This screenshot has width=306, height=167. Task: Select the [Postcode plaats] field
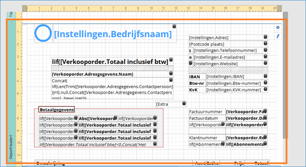click(x=228, y=44)
